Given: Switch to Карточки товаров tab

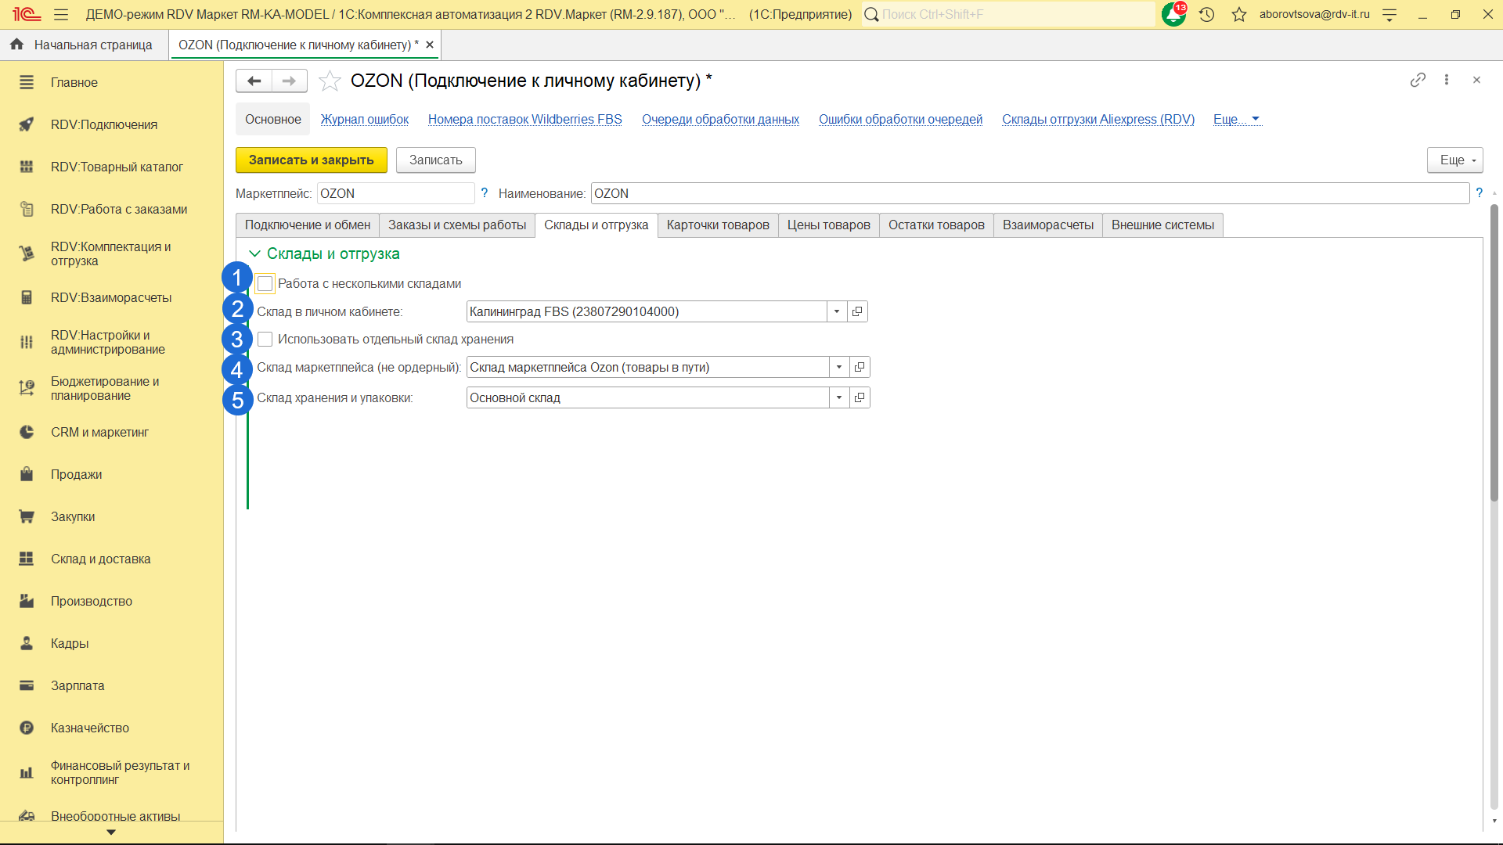Looking at the screenshot, I should pyautogui.click(x=717, y=225).
